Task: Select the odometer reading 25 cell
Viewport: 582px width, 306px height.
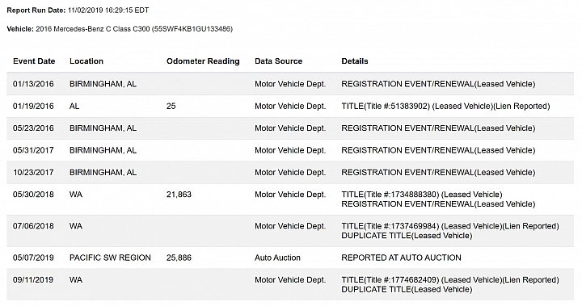Action: 171,106
